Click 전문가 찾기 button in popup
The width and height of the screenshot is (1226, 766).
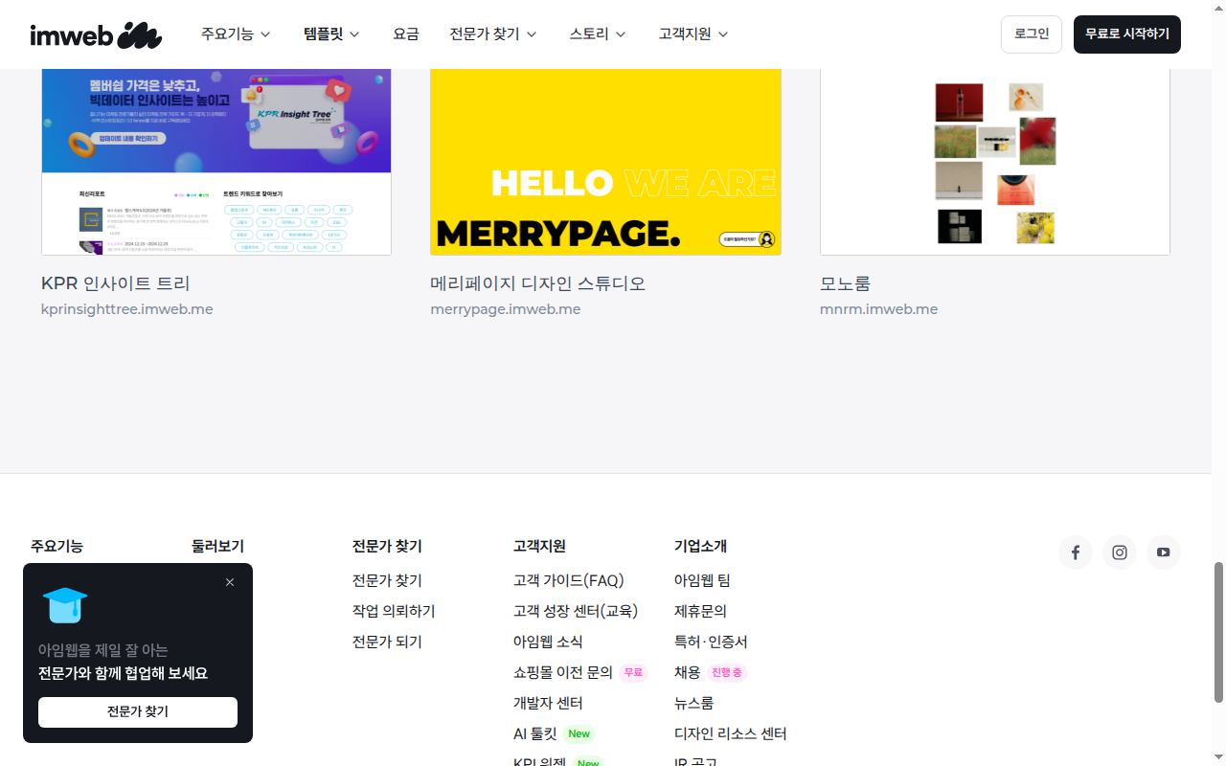pos(138,712)
